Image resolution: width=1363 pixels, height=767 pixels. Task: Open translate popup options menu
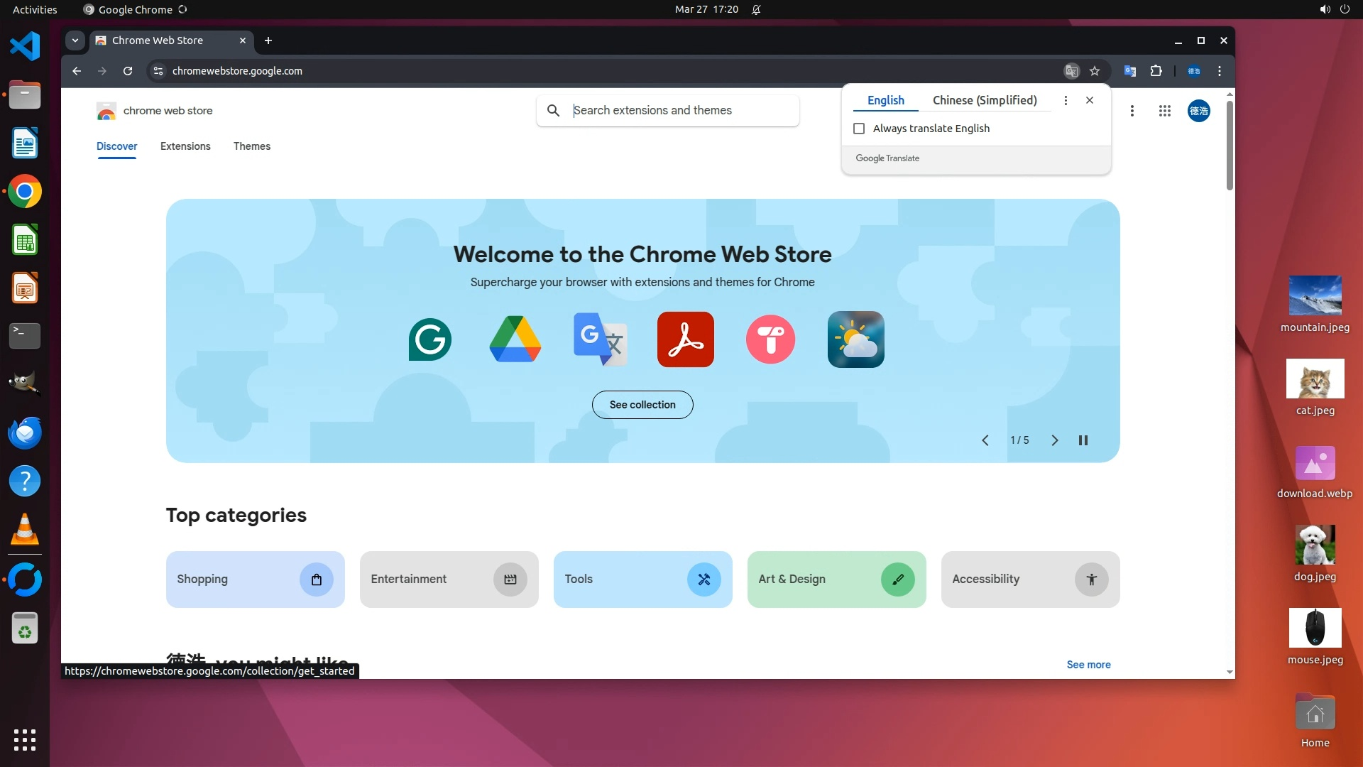click(1066, 100)
